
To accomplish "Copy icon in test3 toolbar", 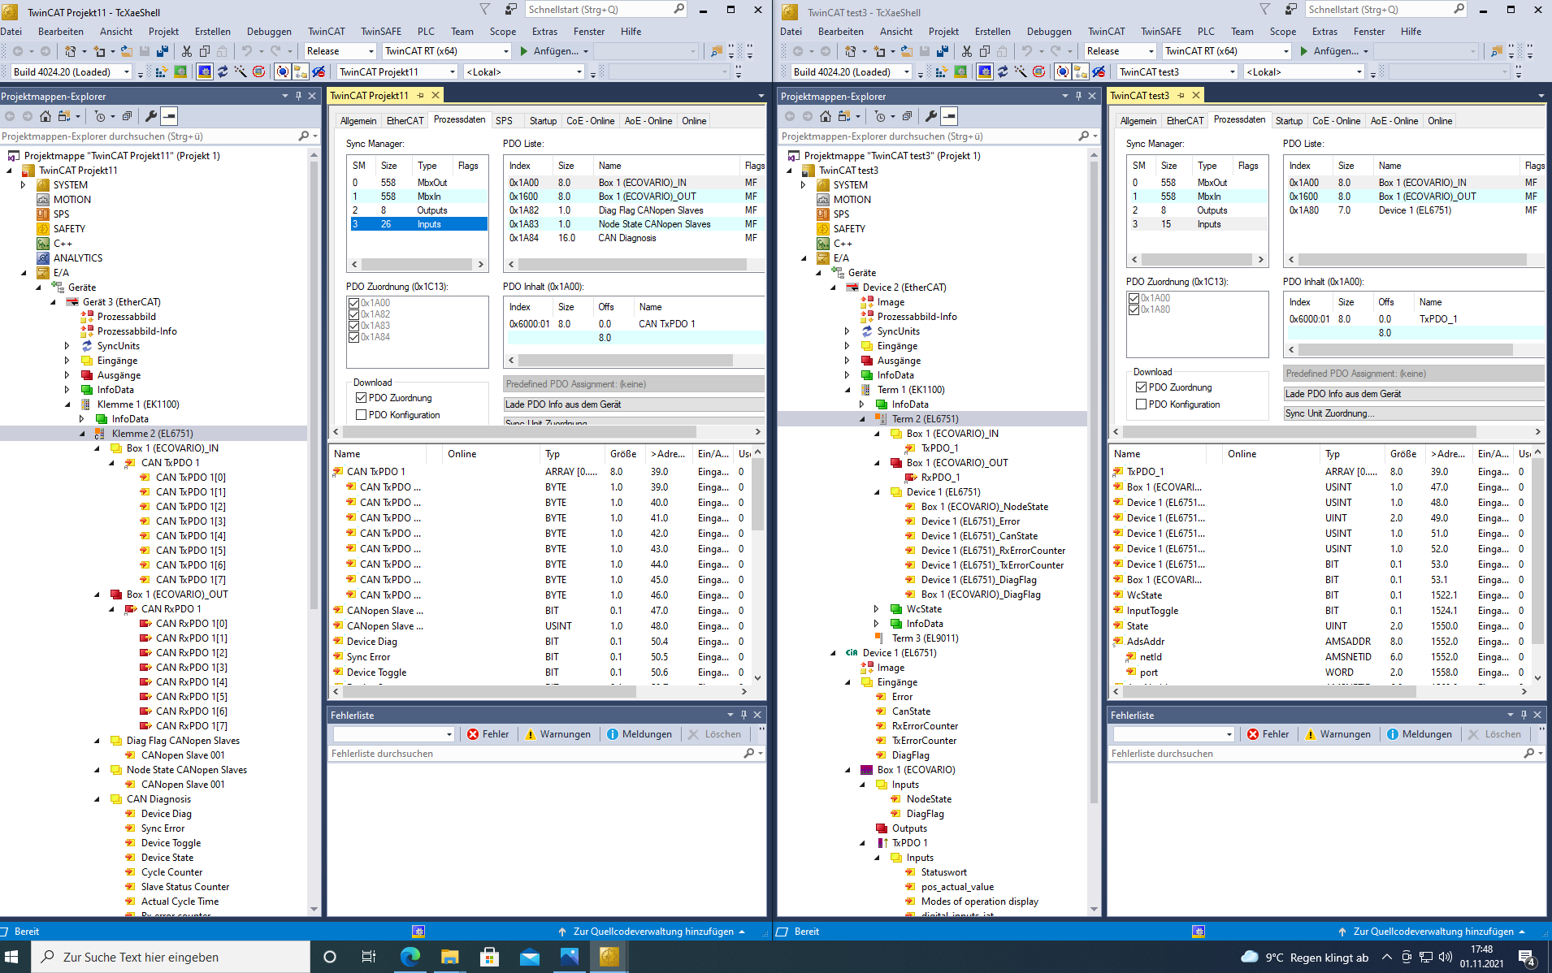I will pyautogui.click(x=984, y=51).
